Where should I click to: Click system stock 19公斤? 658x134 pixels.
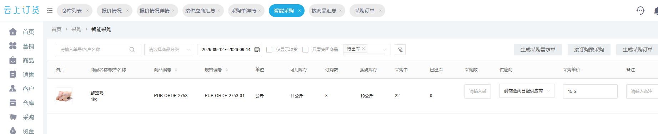(x=367, y=96)
